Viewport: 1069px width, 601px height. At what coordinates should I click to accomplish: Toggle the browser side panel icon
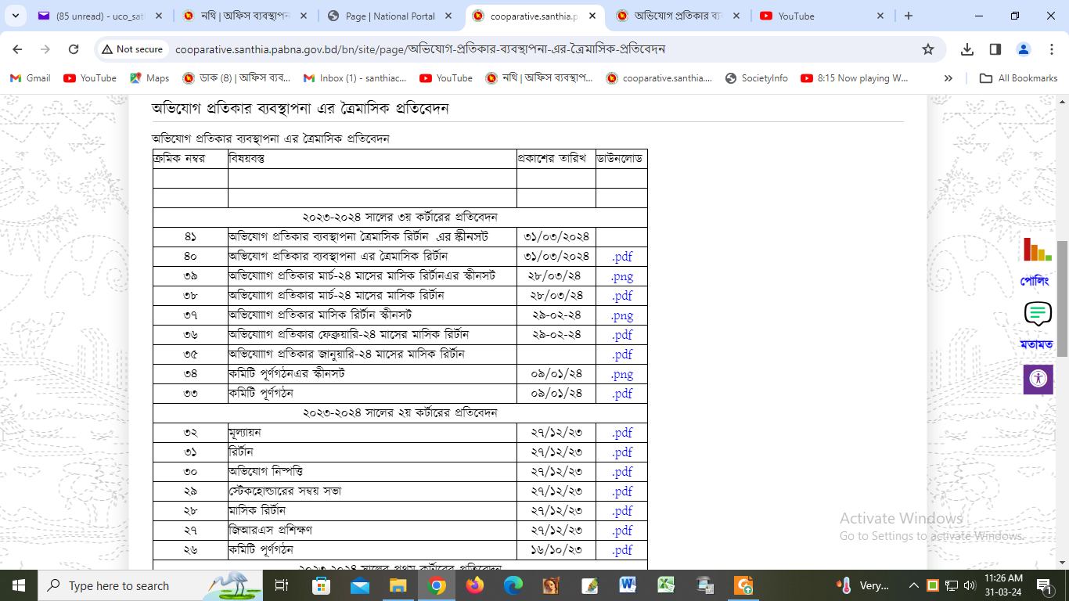point(995,49)
